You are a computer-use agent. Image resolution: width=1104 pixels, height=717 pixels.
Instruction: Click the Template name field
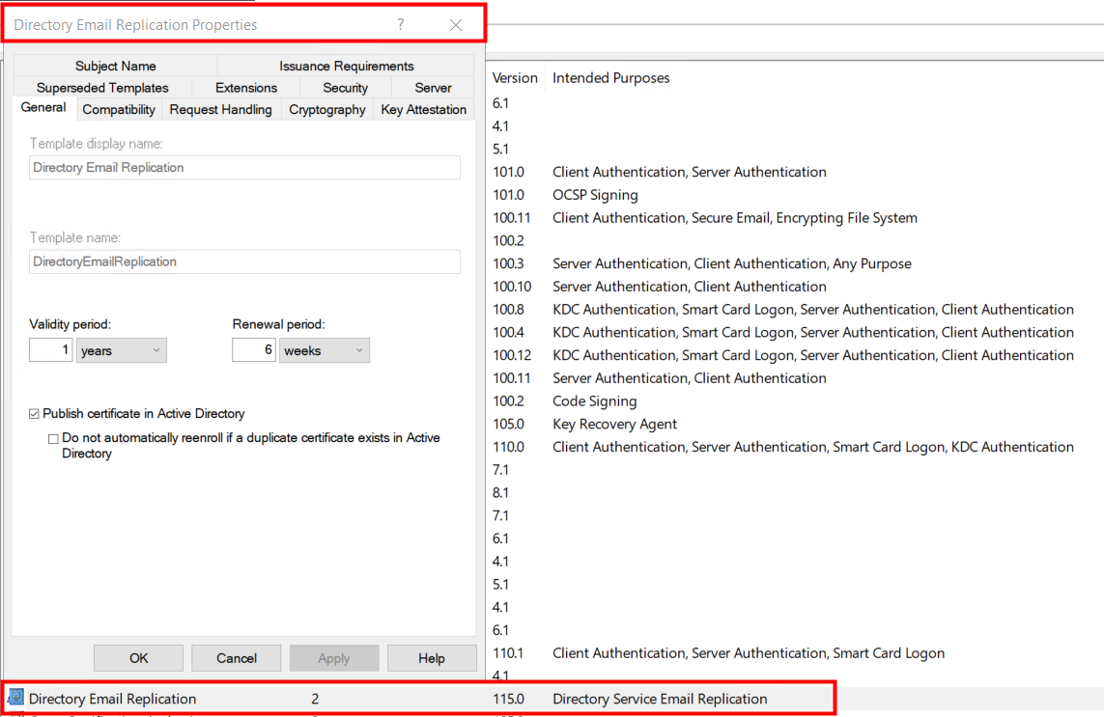click(x=245, y=262)
